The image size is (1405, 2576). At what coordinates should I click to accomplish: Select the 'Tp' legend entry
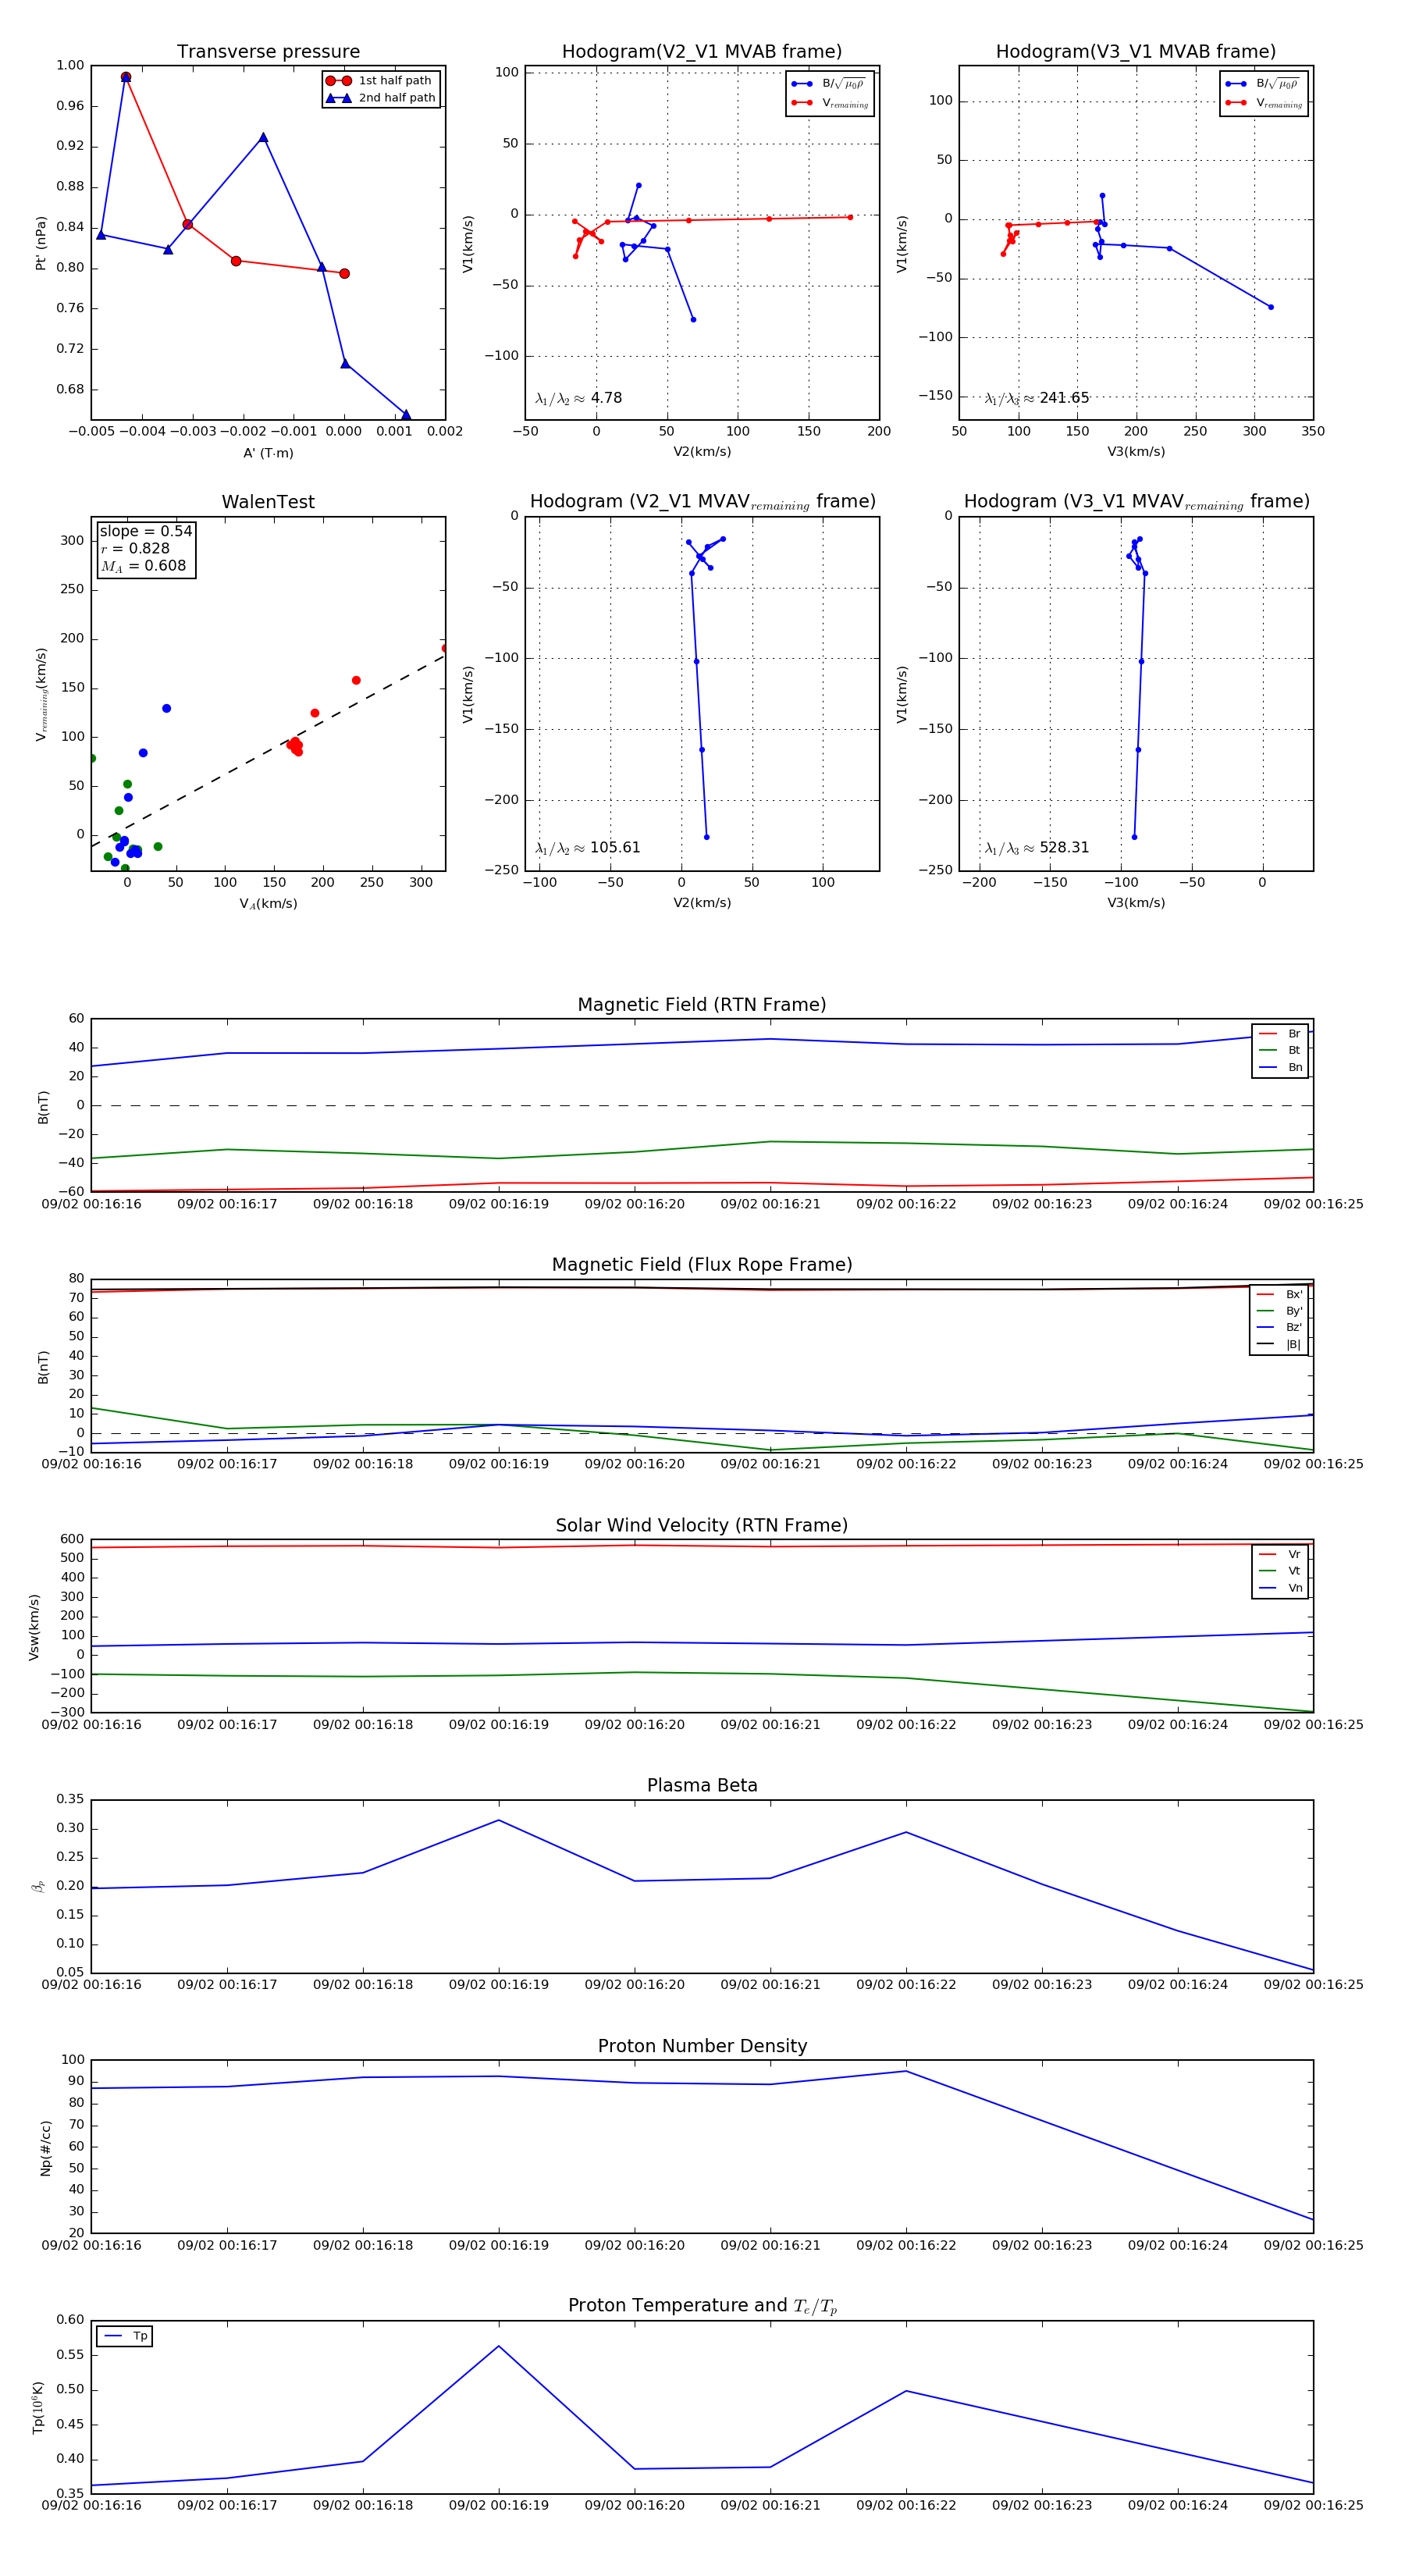[125, 2336]
